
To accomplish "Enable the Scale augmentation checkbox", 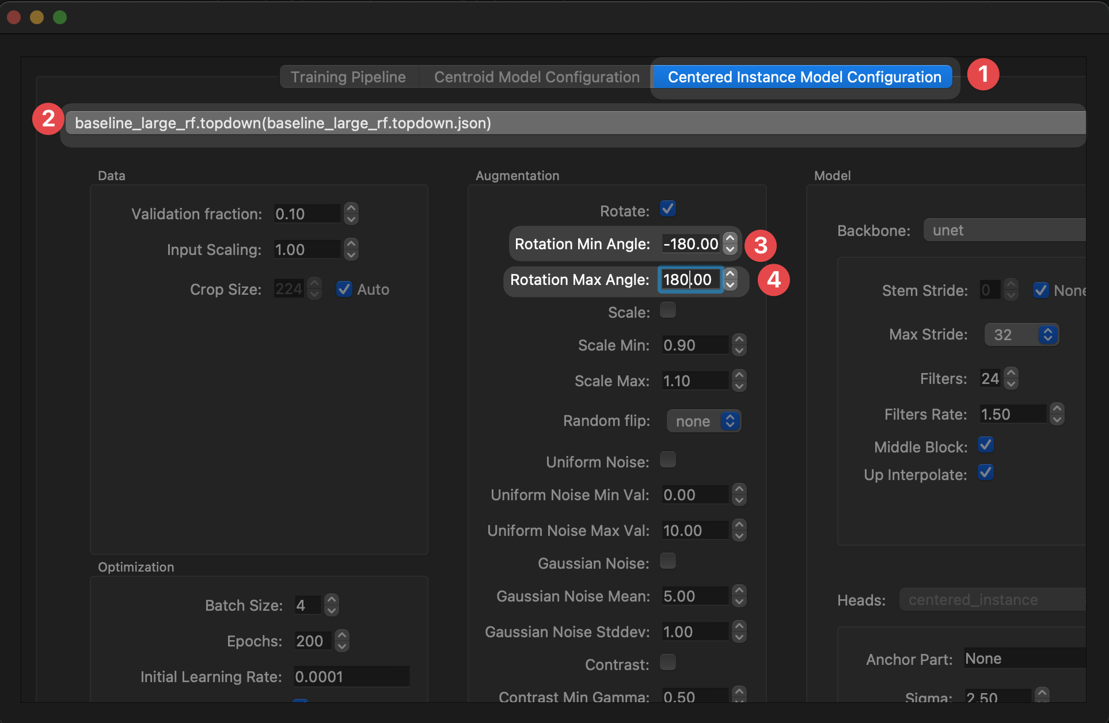I will 668,310.
